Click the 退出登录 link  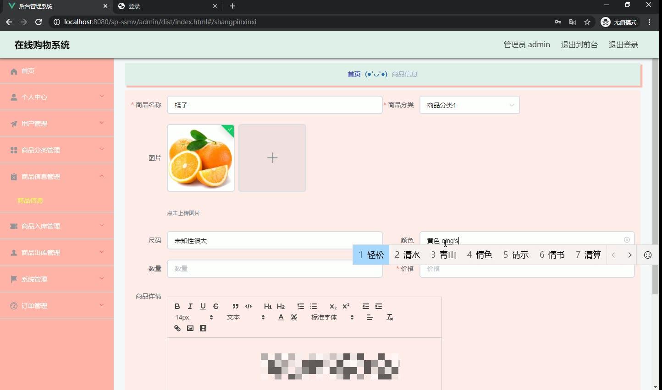pyautogui.click(x=623, y=44)
